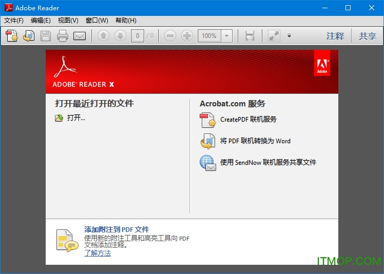Click the SendNow globe and envelope icon
384x274 pixels.
pyautogui.click(x=208, y=163)
